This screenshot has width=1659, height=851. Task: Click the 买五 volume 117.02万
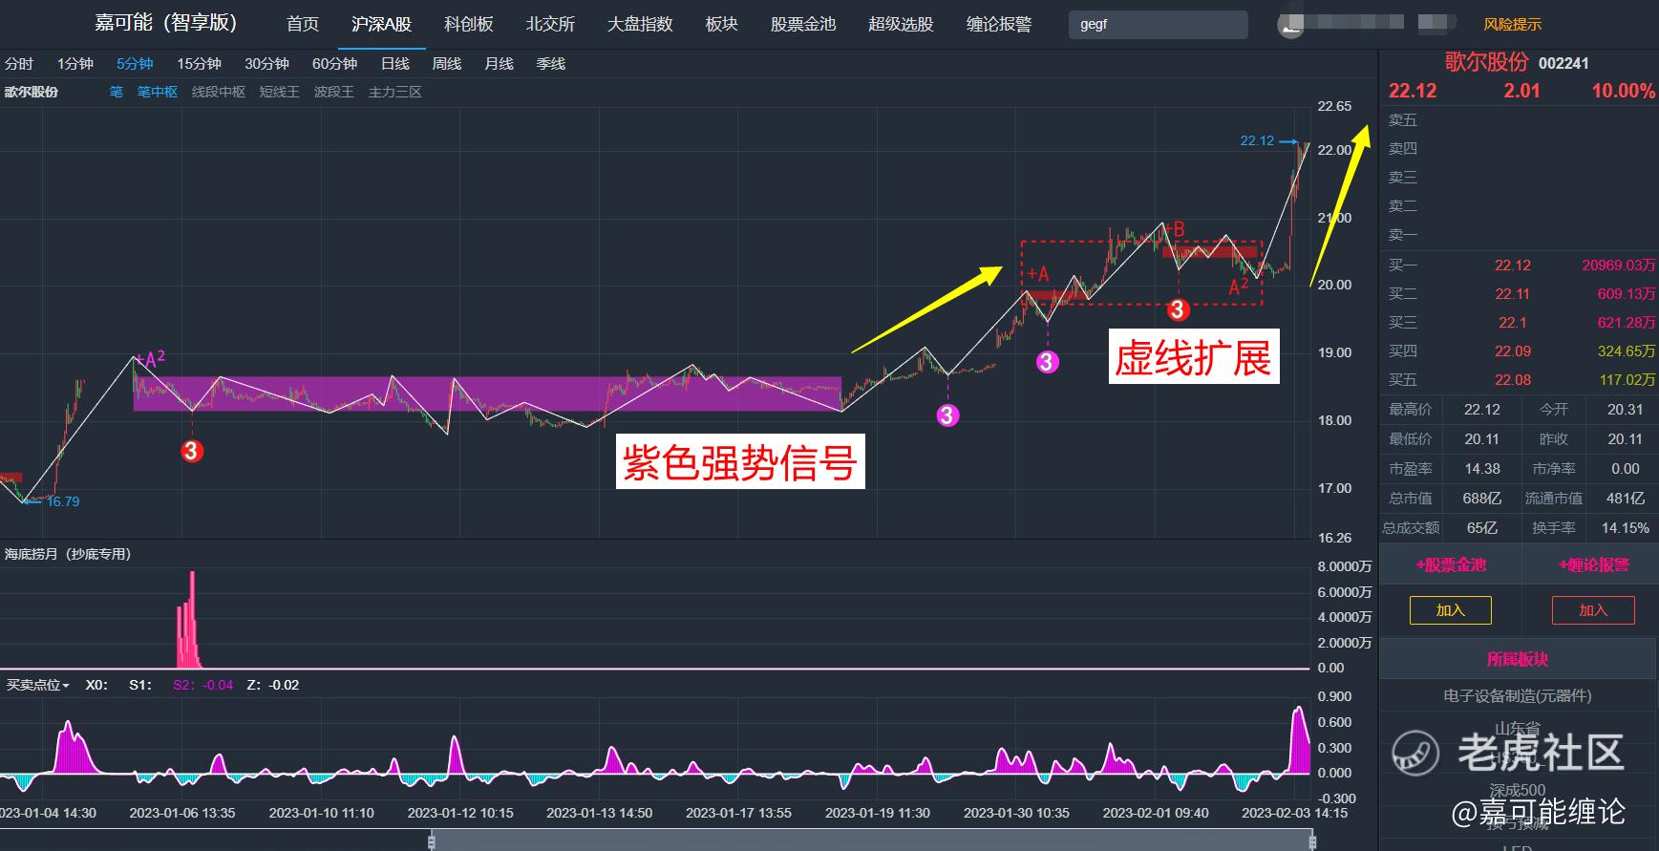(1627, 380)
